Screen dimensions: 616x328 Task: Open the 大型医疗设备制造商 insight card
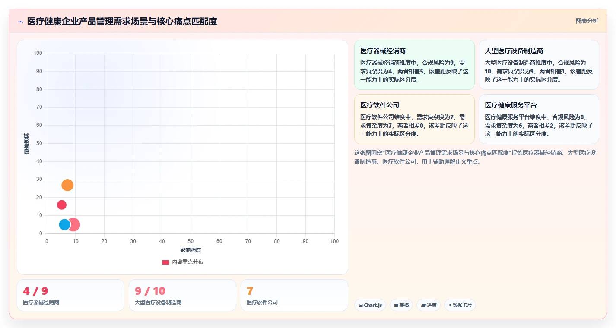point(539,65)
